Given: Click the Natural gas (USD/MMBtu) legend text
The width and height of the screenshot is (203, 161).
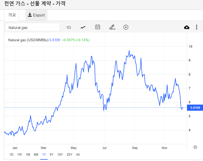Looking at the screenshot, I should 28,40.
